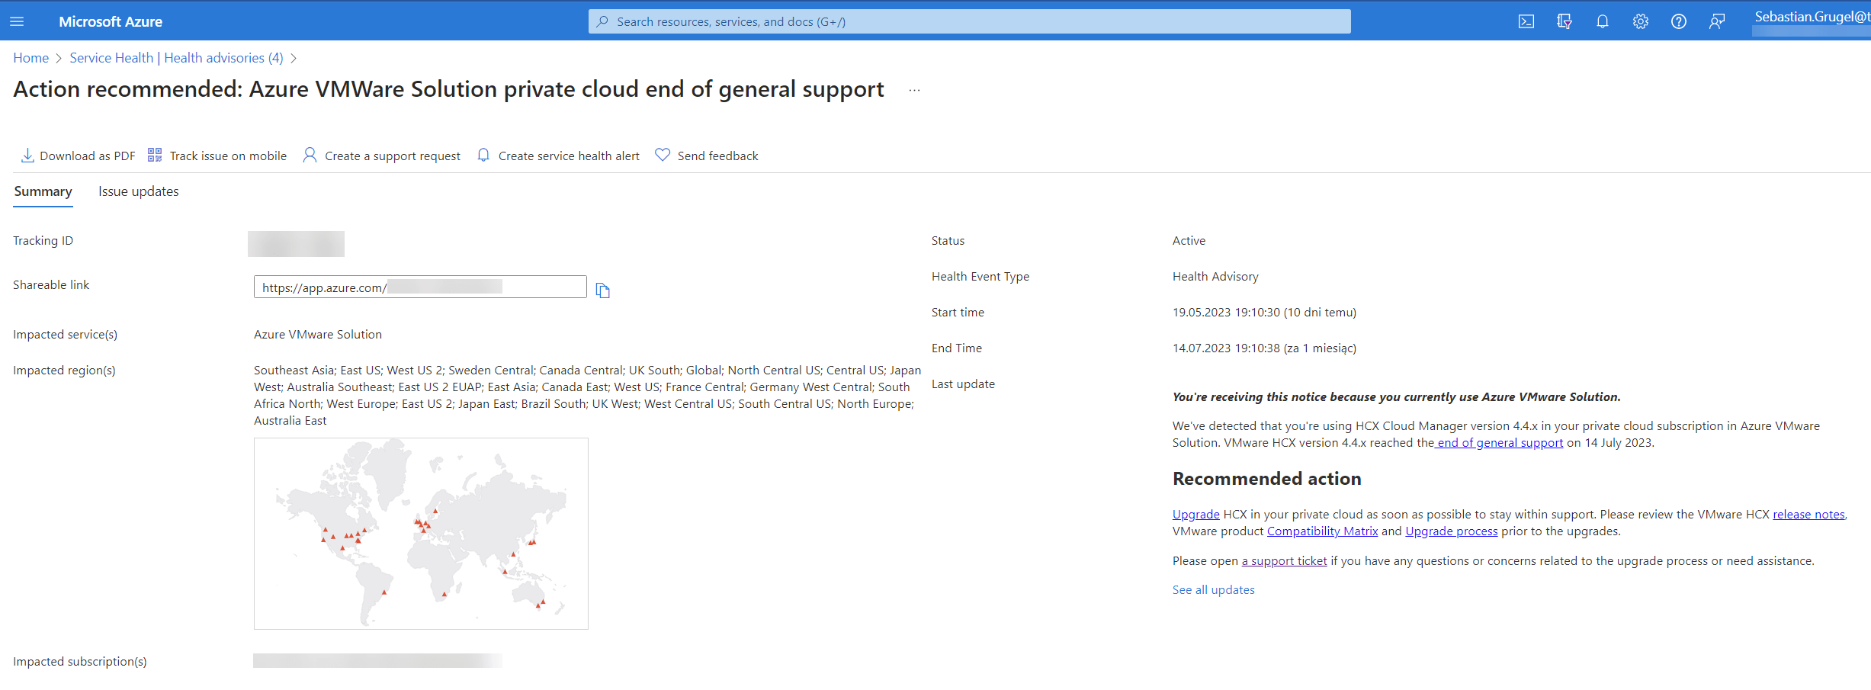1871x690 pixels.
Task: Open the Help question mark icon
Action: 1678,21
